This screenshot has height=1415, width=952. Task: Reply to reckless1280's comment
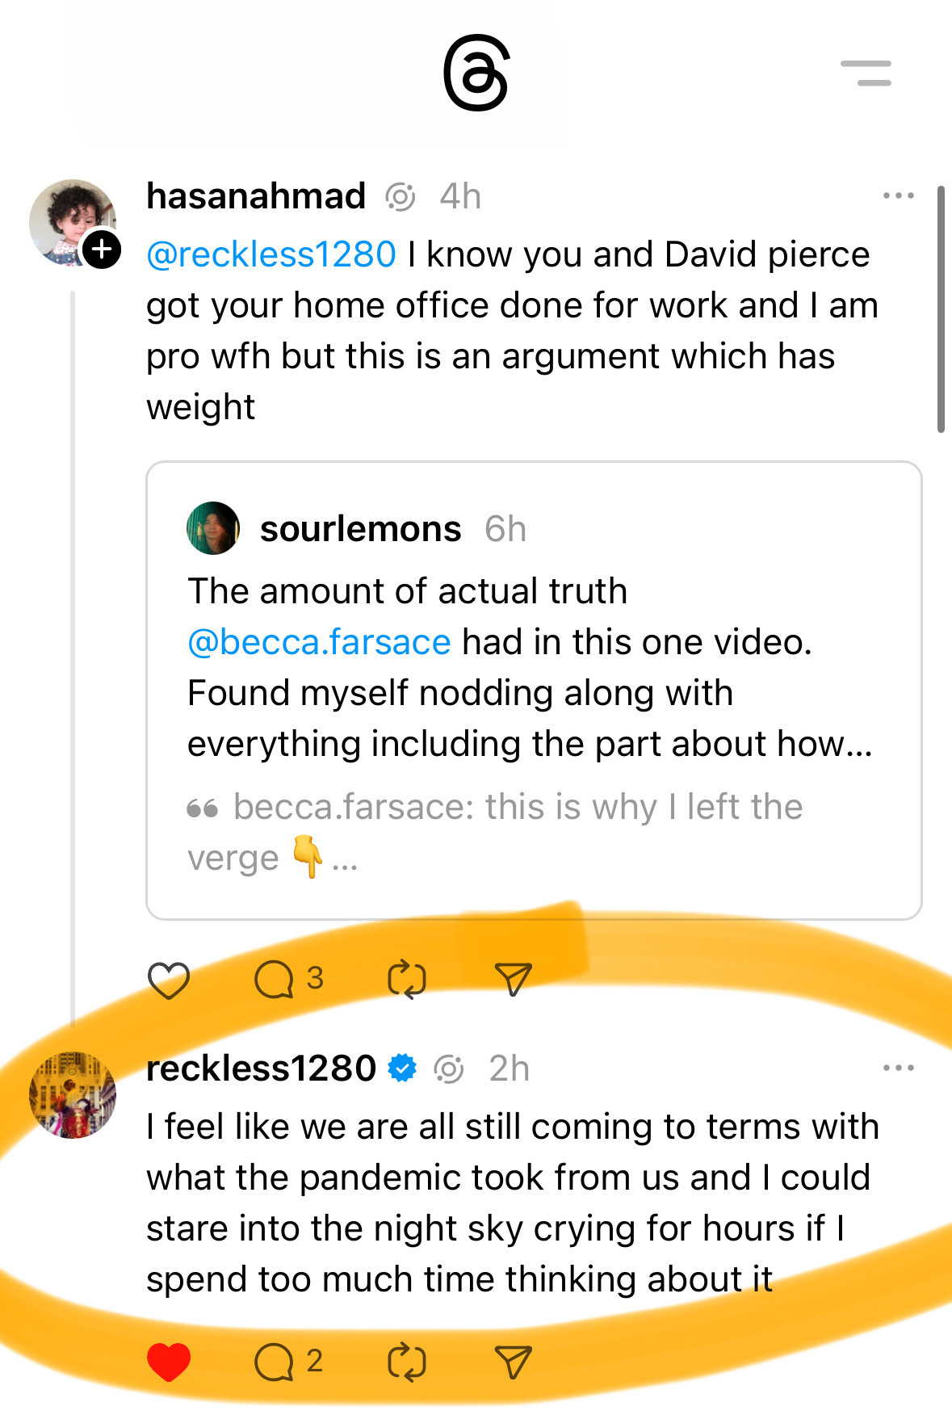click(x=275, y=1362)
